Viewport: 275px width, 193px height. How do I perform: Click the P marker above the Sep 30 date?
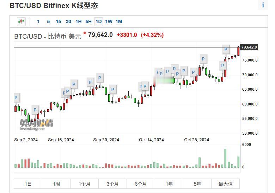(113, 90)
